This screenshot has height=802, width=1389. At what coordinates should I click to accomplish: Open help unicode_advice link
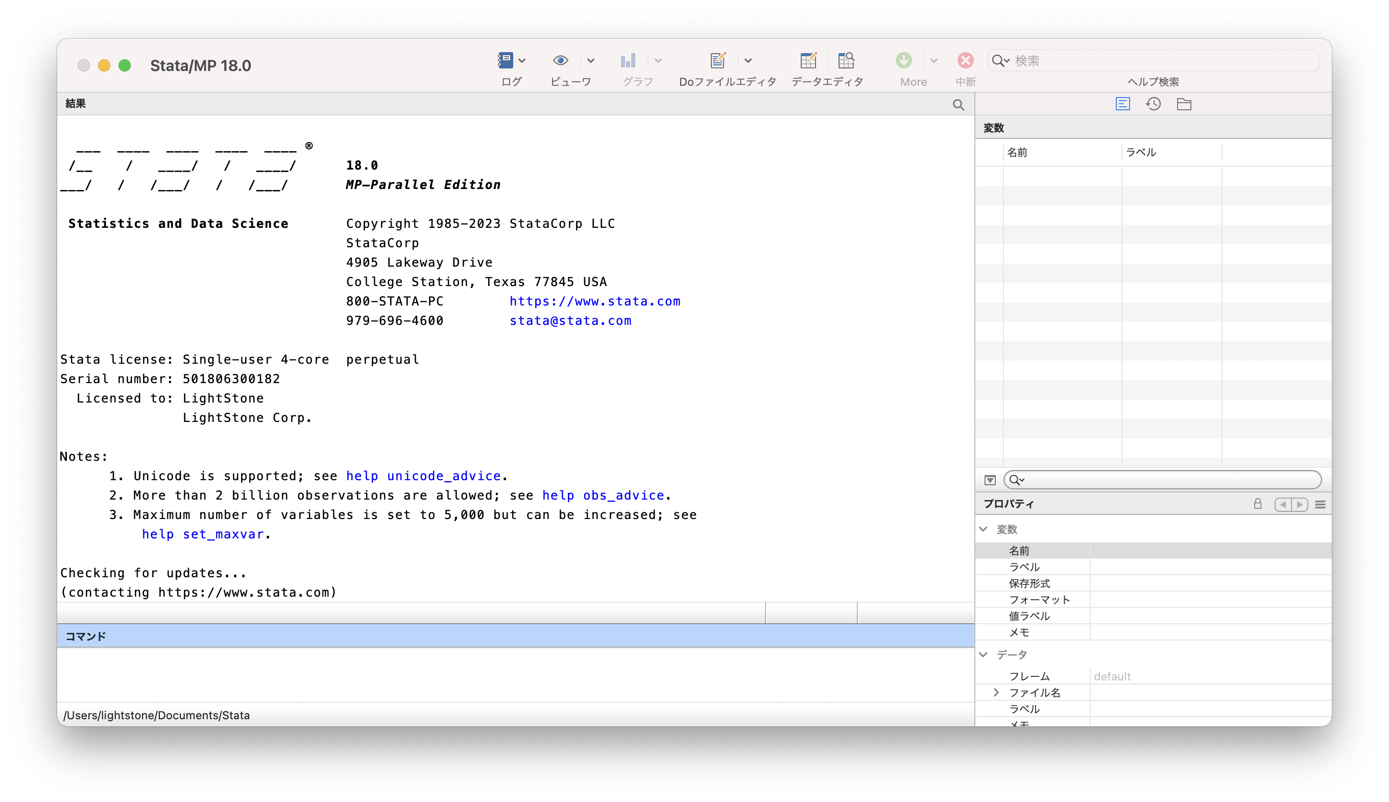pyautogui.click(x=423, y=476)
